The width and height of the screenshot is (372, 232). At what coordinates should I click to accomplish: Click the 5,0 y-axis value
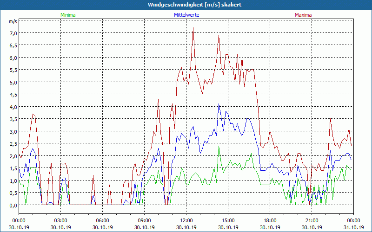[13, 83]
